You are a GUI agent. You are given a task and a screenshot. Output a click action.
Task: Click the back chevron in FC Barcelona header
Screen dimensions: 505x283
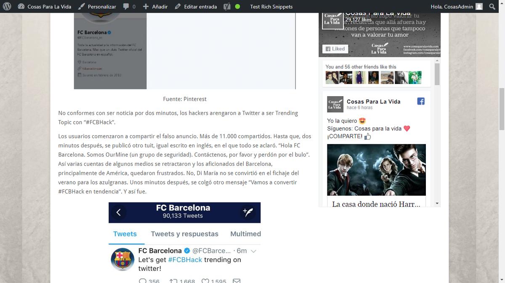pos(119,212)
